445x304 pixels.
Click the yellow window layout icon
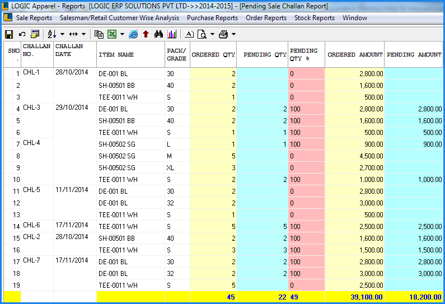(35, 34)
